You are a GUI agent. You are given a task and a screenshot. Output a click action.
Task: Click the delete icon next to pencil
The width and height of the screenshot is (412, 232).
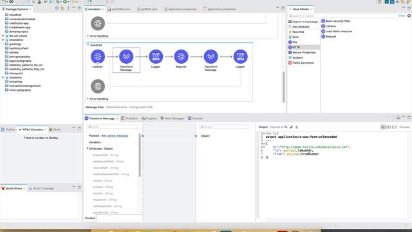click(297, 128)
